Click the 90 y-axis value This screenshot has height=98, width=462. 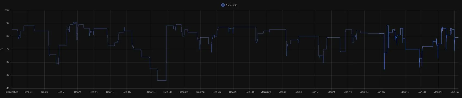(x=8, y=23)
